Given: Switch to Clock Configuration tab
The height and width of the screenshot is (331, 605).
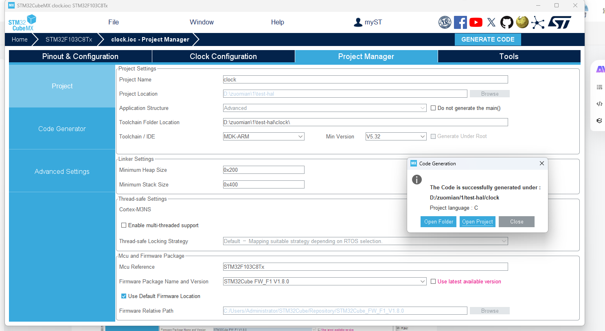Looking at the screenshot, I should point(223,56).
